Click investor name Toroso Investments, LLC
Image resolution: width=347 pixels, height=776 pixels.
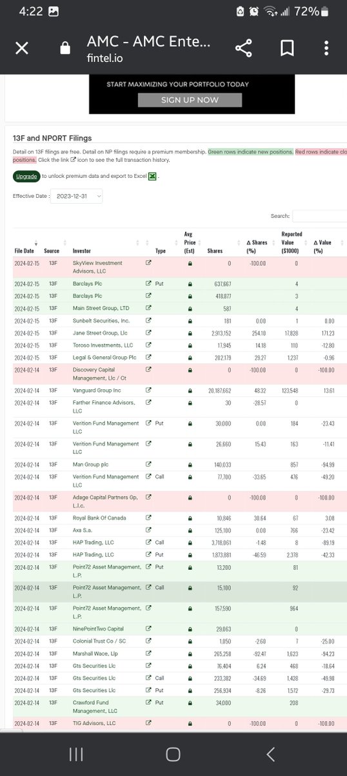103,345
